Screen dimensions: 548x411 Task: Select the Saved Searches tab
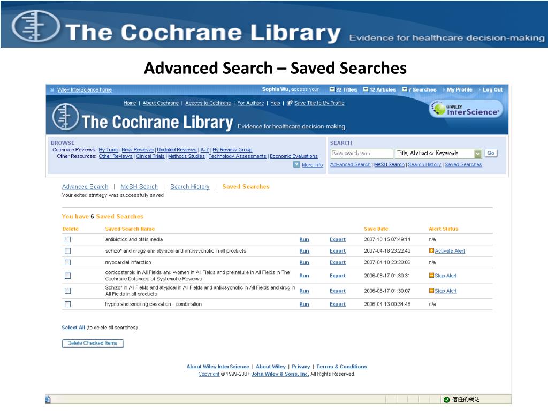tap(246, 187)
